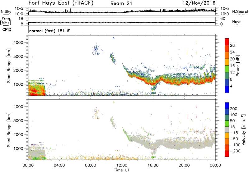
Task: Click the '-15' tick on the velocity colorbar
Action: coord(234,133)
